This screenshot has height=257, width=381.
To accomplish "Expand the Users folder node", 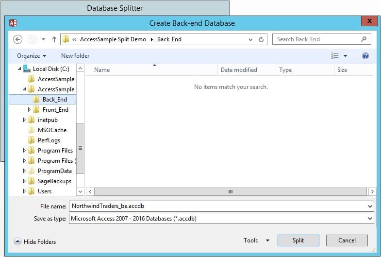I will click(24, 191).
